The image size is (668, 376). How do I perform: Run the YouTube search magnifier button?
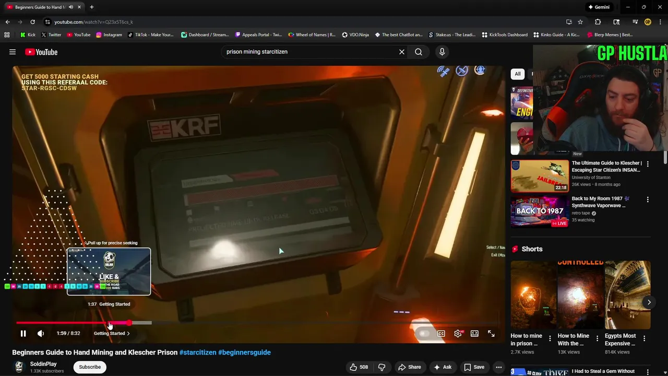pos(419,52)
